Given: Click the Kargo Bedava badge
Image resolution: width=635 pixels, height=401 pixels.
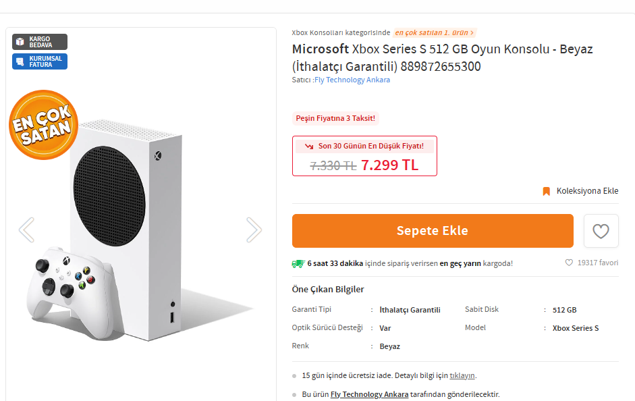Looking at the screenshot, I should pyautogui.click(x=40, y=42).
